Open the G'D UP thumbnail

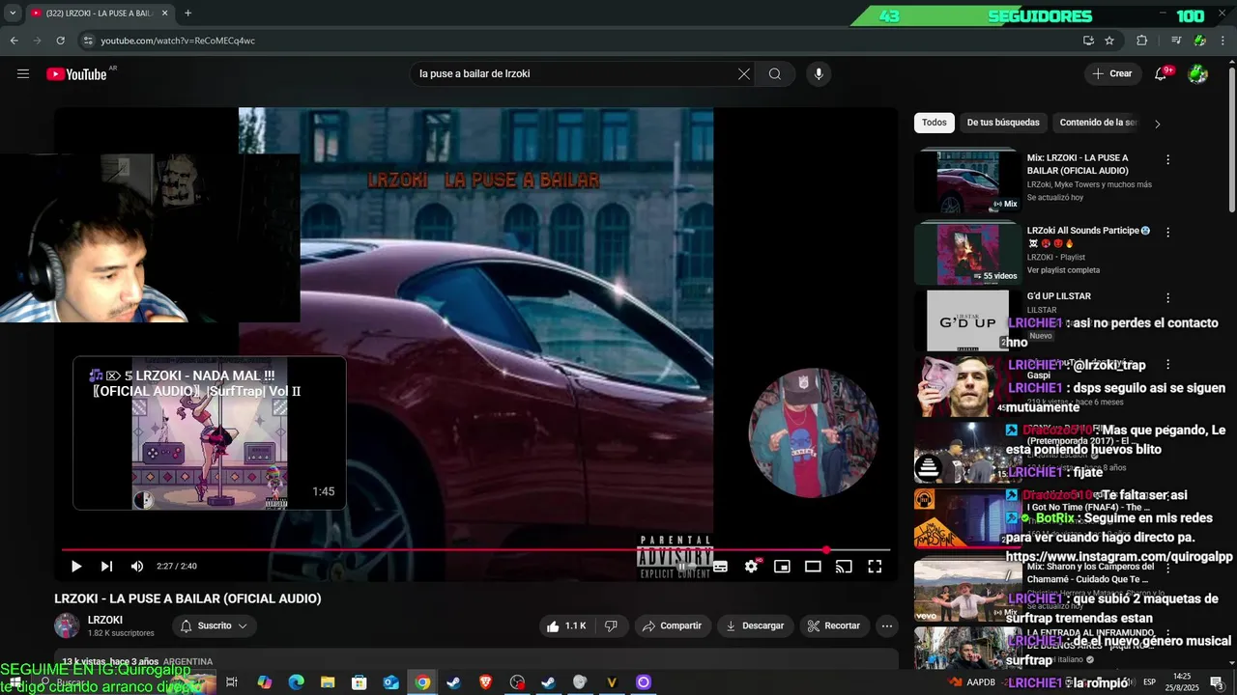[x=966, y=320]
